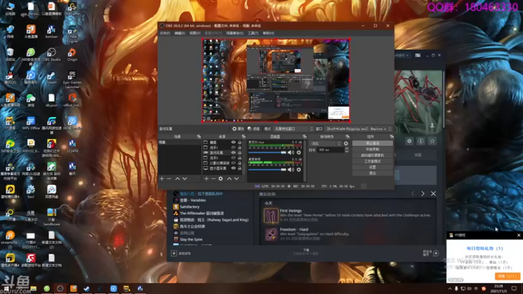Screen dimensions: 523x294
Task: Open 桌面音频 audio settings gear
Action: click(299, 169)
